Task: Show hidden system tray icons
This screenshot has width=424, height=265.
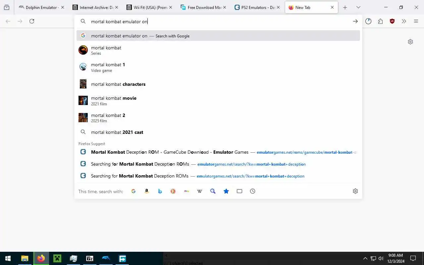Action: [x=365, y=258]
